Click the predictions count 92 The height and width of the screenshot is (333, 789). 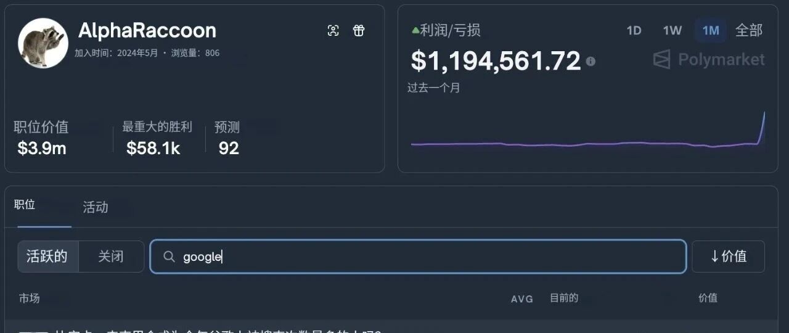tap(229, 148)
